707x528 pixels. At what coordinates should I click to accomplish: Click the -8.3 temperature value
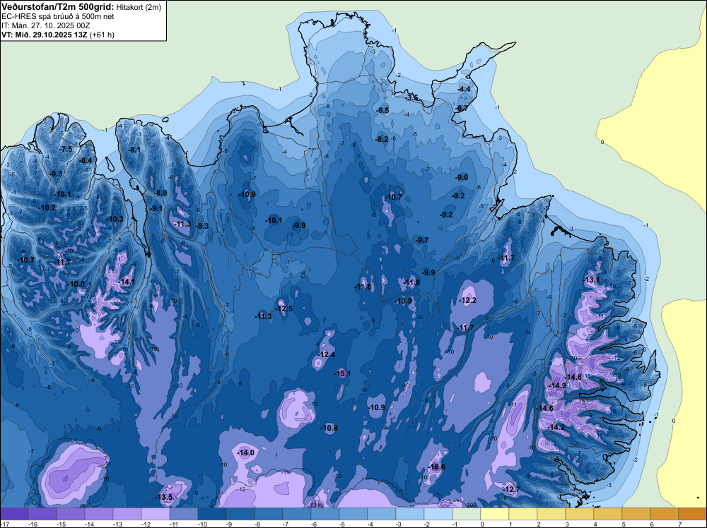coord(202,226)
